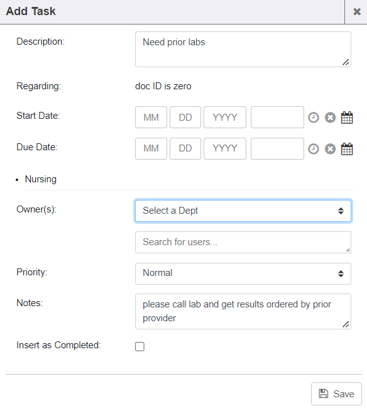Image resolution: width=367 pixels, height=413 pixels.
Task: Click the Description text area
Action: point(243,49)
